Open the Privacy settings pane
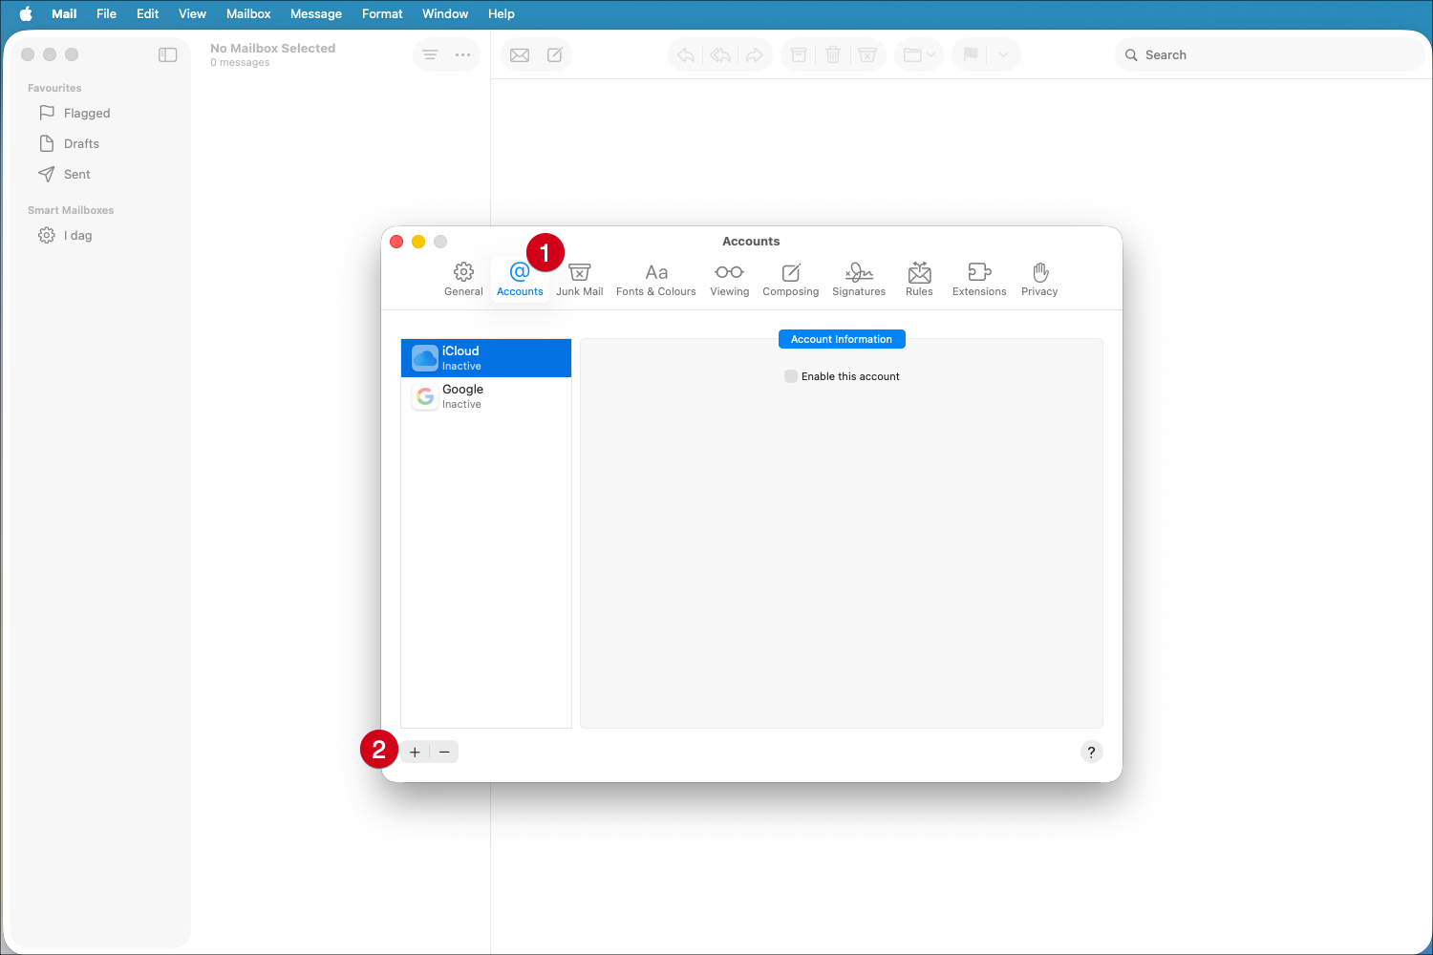 1038,277
